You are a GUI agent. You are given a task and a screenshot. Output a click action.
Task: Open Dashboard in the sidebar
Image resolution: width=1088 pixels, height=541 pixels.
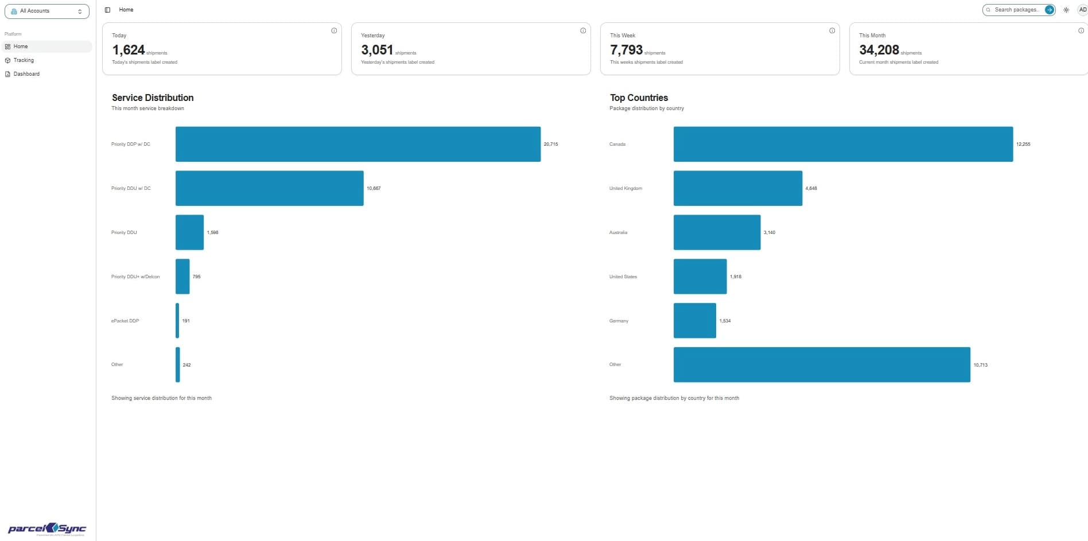46,74
